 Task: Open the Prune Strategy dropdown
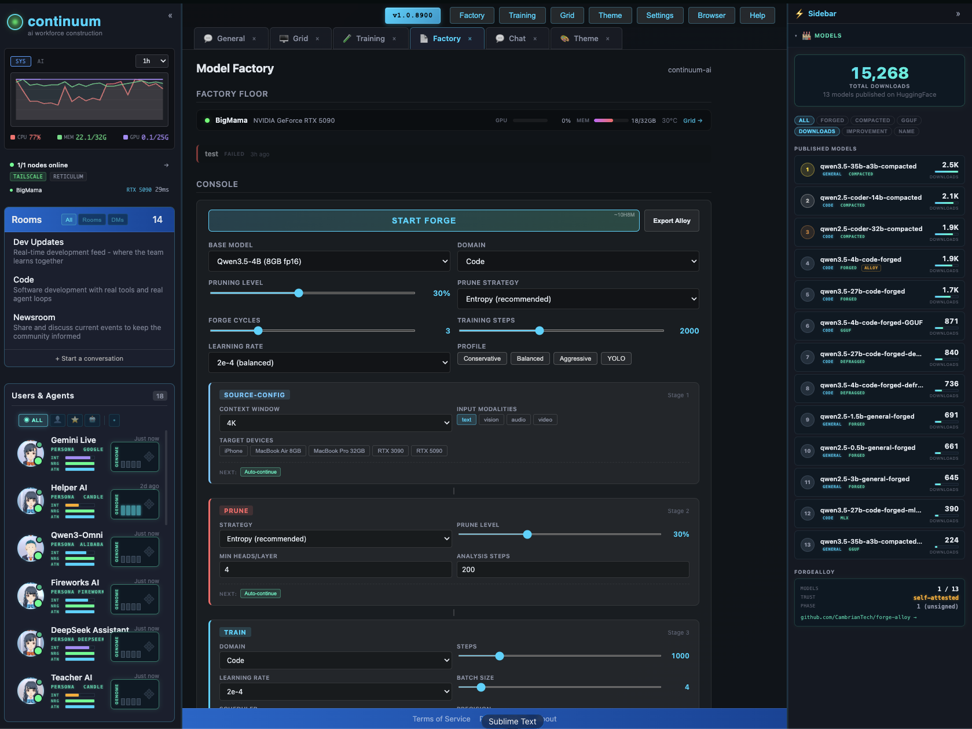[578, 299]
